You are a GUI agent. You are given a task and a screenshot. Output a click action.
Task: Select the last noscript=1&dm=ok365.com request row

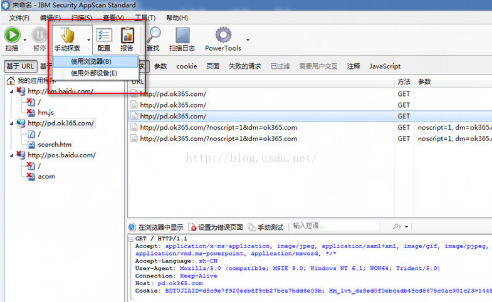click(310, 138)
